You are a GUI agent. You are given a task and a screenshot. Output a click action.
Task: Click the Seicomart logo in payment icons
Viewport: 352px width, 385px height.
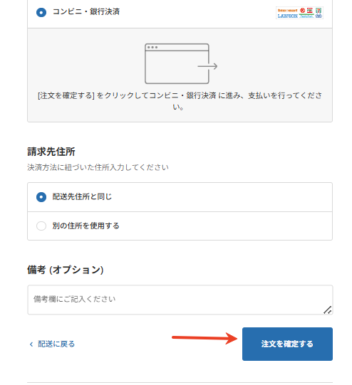(x=288, y=10)
